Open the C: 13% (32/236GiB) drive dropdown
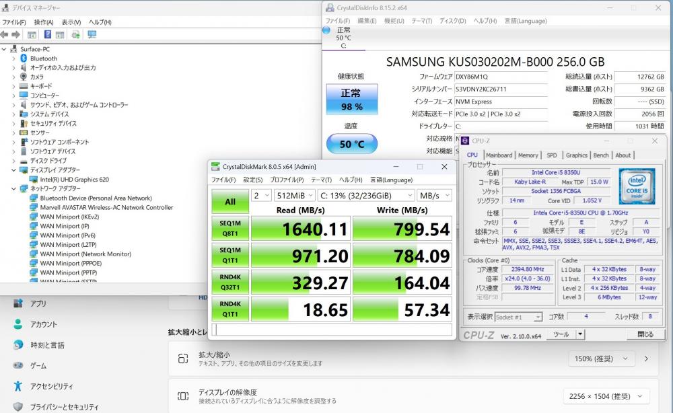673x413 pixels. pos(367,196)
